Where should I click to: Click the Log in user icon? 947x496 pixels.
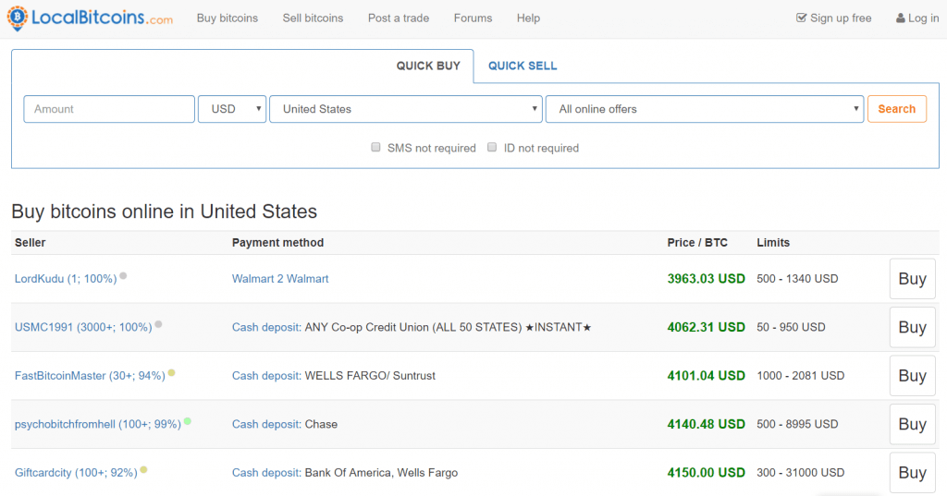[x=900, y=18]
